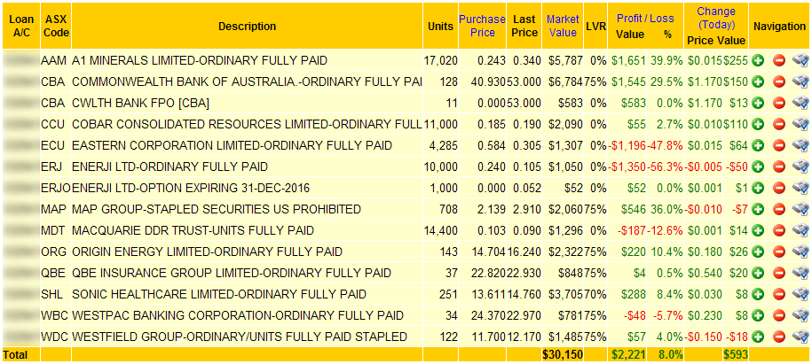Click cash-checkmark icon in COMMONWEALTH BANK OF AUSTRALIA row
The image size is (812, 364).
(800, 81)
